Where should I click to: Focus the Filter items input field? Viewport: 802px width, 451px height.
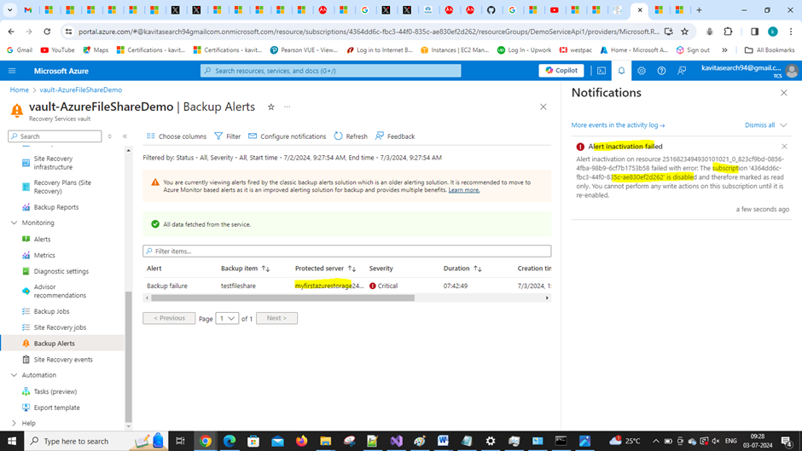pos(346,251)
